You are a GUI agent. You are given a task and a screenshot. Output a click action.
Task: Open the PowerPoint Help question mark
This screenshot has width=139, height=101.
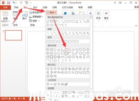click(x=115, y=3)
